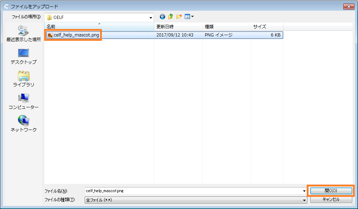
Task: Sort files by the 名前 column
Action: [99, 27]
